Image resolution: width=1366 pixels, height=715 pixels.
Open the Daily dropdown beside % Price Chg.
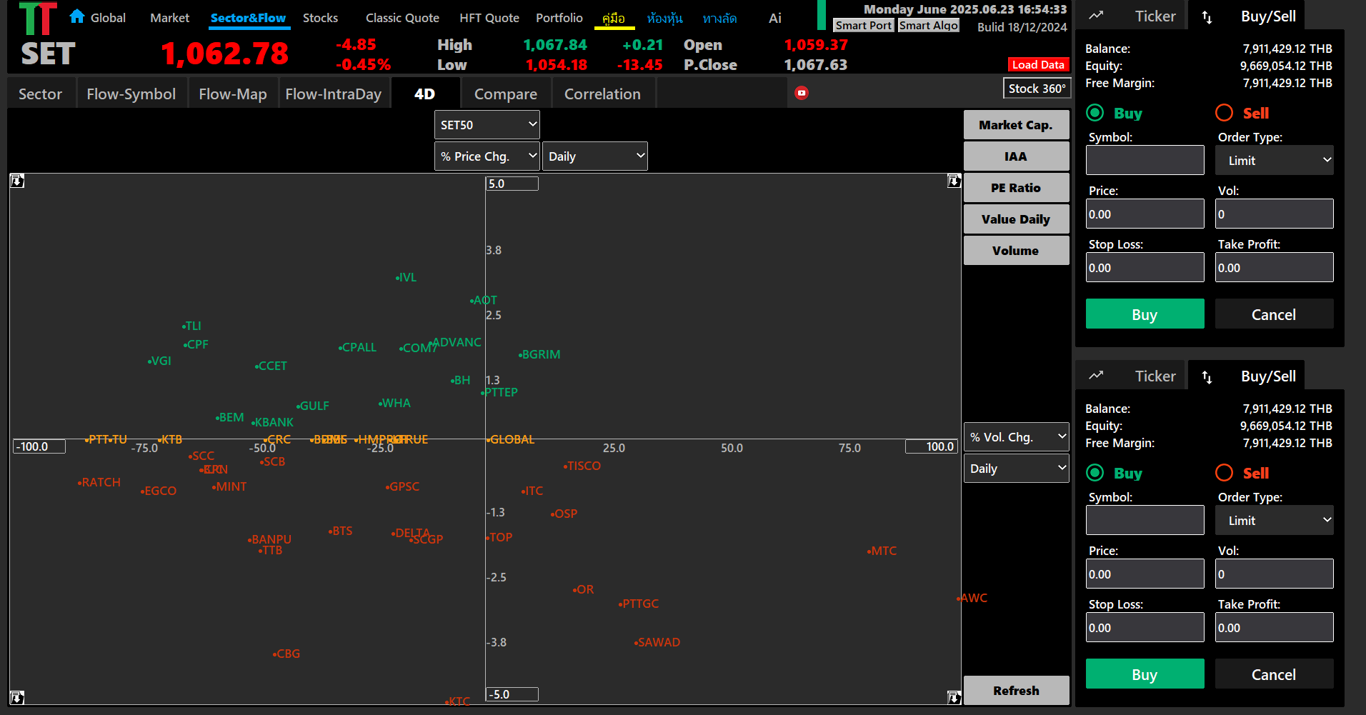[x=595, y=156]
